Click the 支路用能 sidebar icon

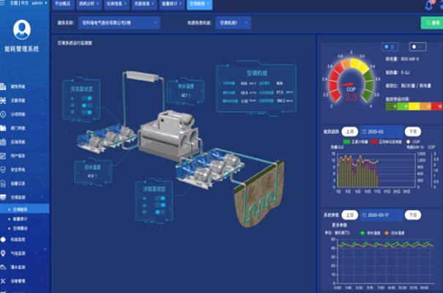click(6, 100)
